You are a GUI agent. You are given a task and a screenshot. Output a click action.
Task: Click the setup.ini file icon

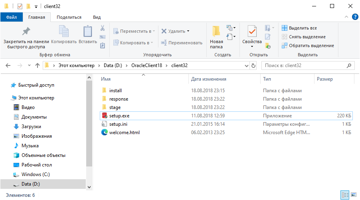tap(104, 124)
